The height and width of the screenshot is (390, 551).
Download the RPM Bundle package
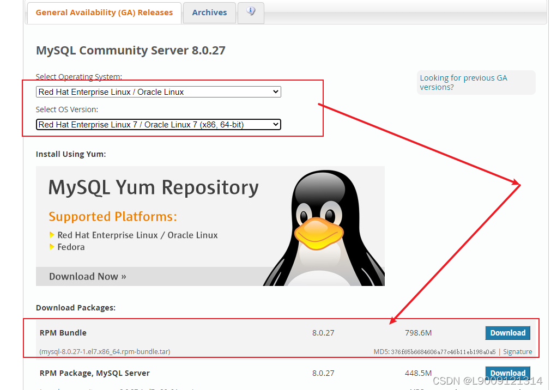tap(507, 333)
